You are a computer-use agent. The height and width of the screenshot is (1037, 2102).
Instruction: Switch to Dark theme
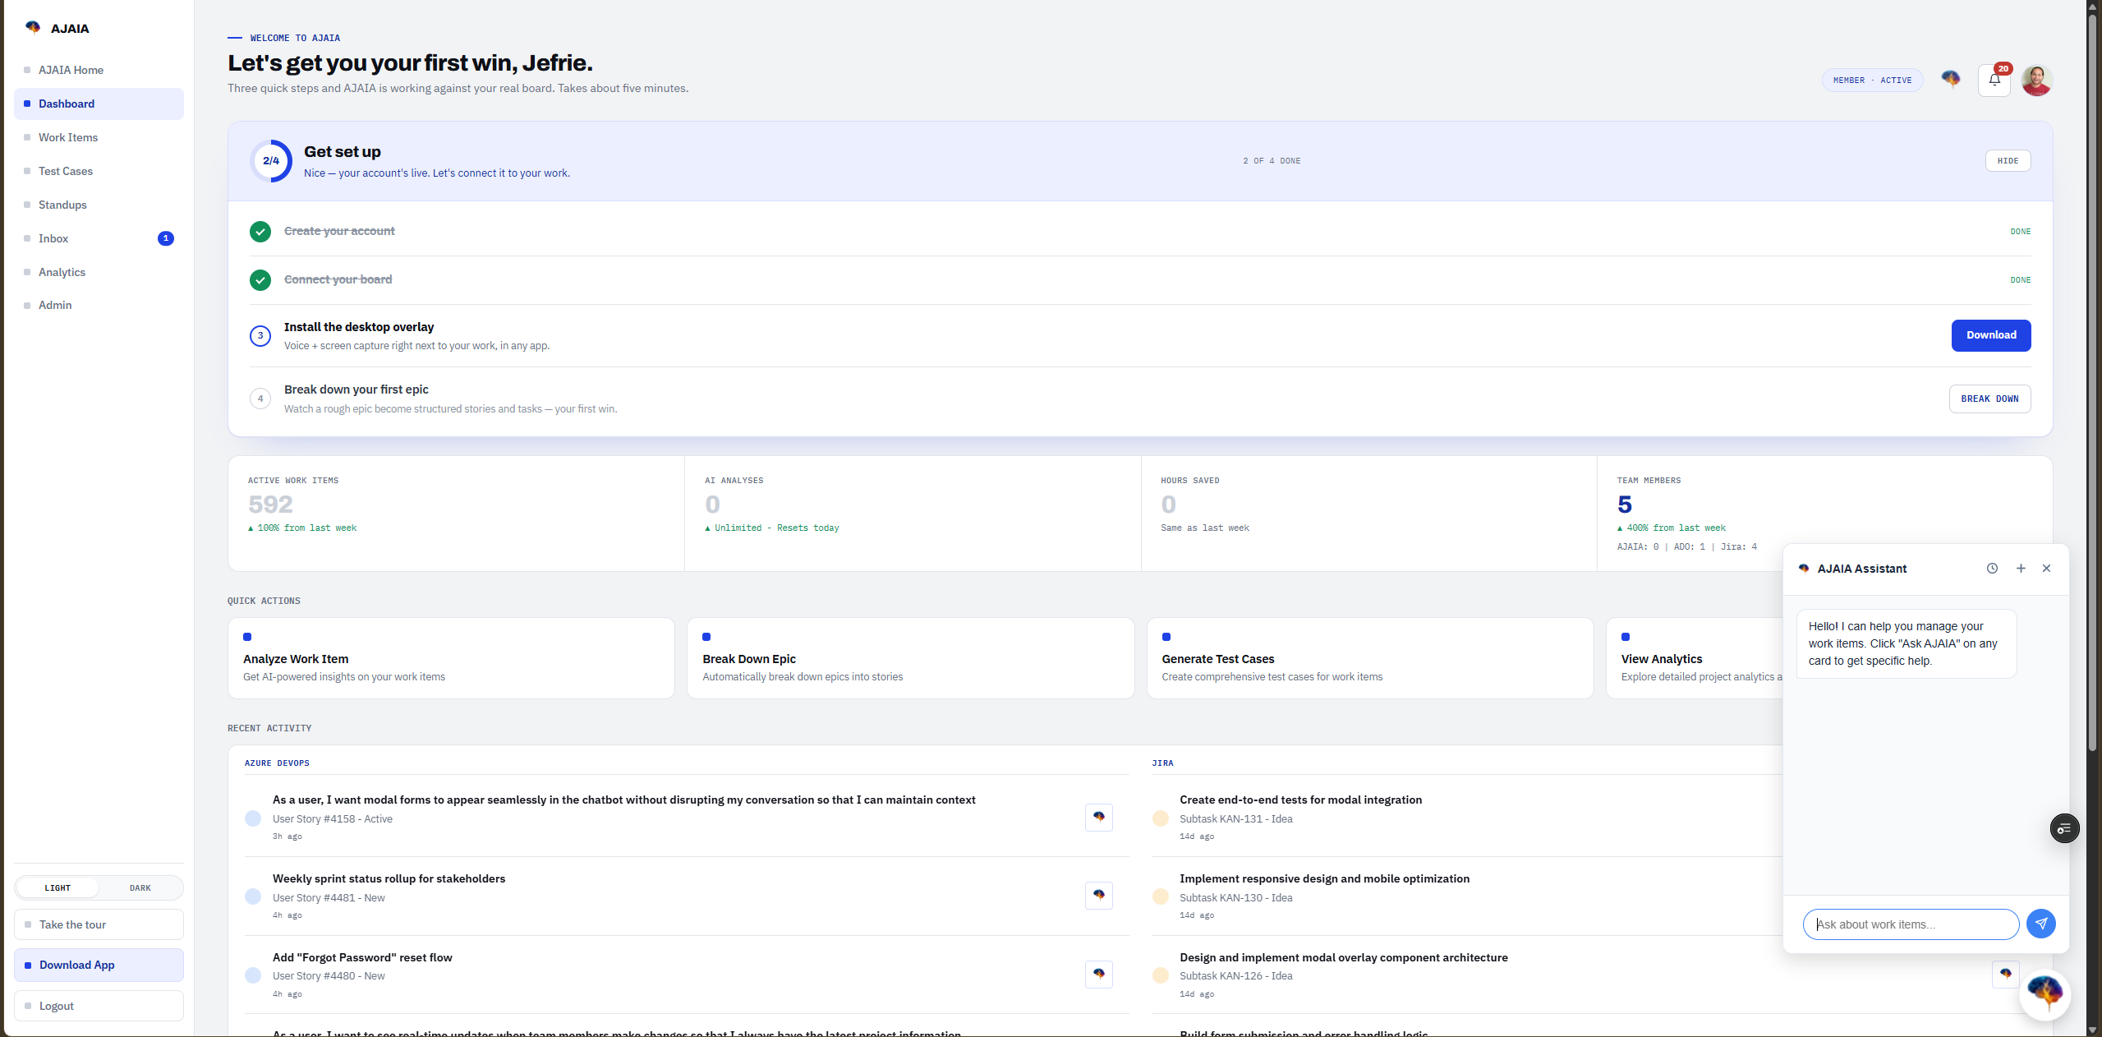tap(140, 888)
